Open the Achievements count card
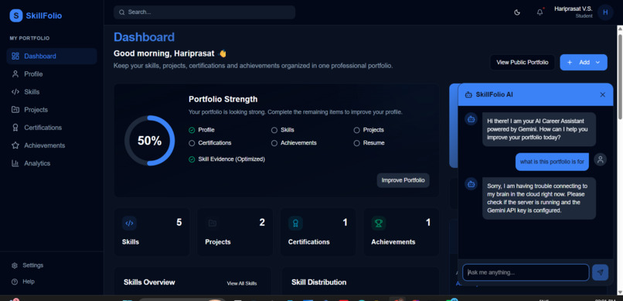Screen dimensions: 623x301 pyautogui.click(x=401, y=232)
